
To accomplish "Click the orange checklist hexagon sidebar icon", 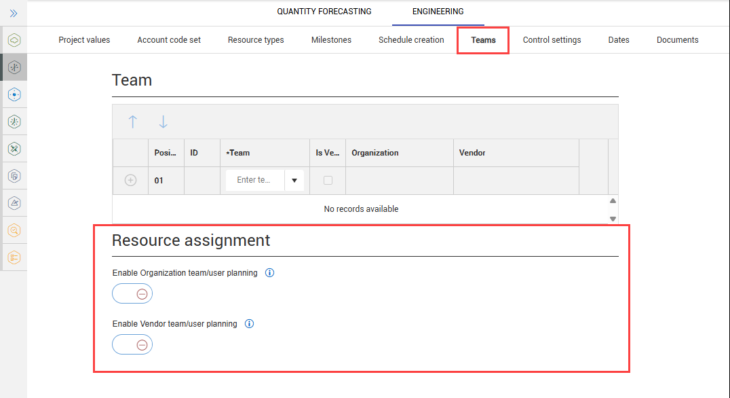I will coord(14,257).
